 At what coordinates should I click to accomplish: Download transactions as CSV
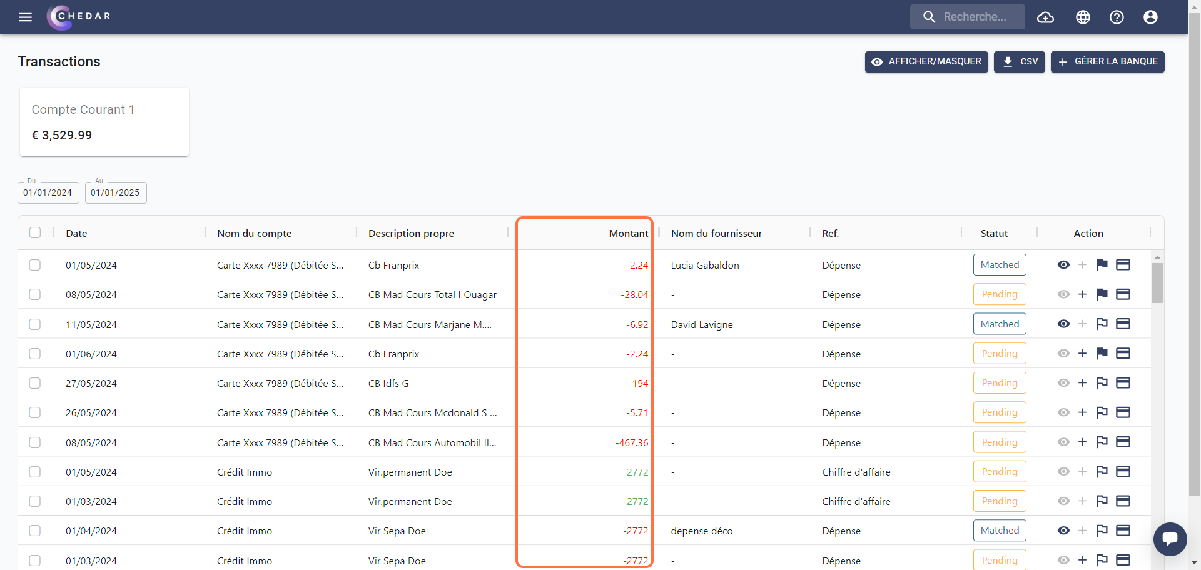tap(1020, 62)
